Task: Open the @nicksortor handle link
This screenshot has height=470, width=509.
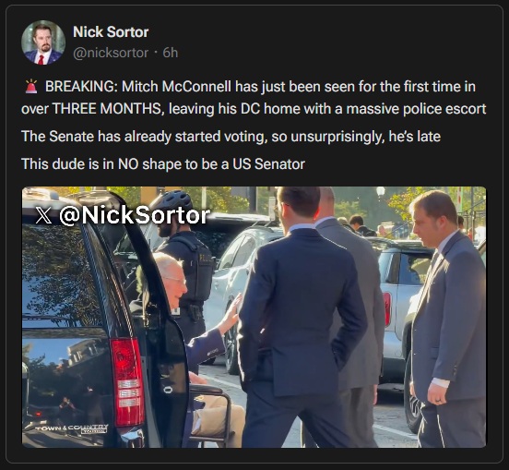Action: tap(111, 53)
